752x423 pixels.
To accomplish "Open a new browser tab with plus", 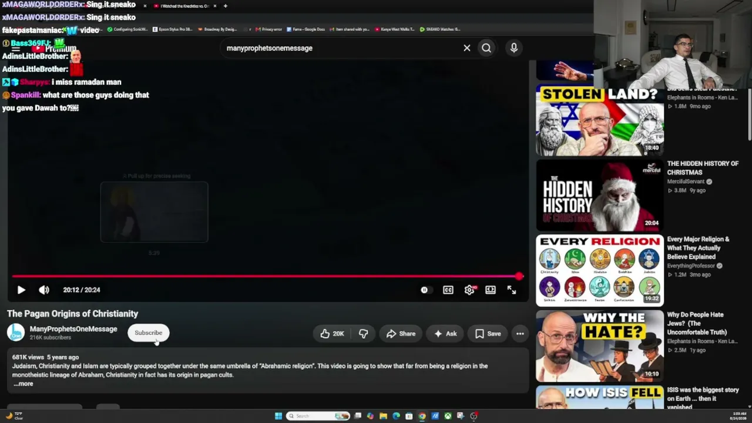I will pyautogui.click(x=225, y=6).
